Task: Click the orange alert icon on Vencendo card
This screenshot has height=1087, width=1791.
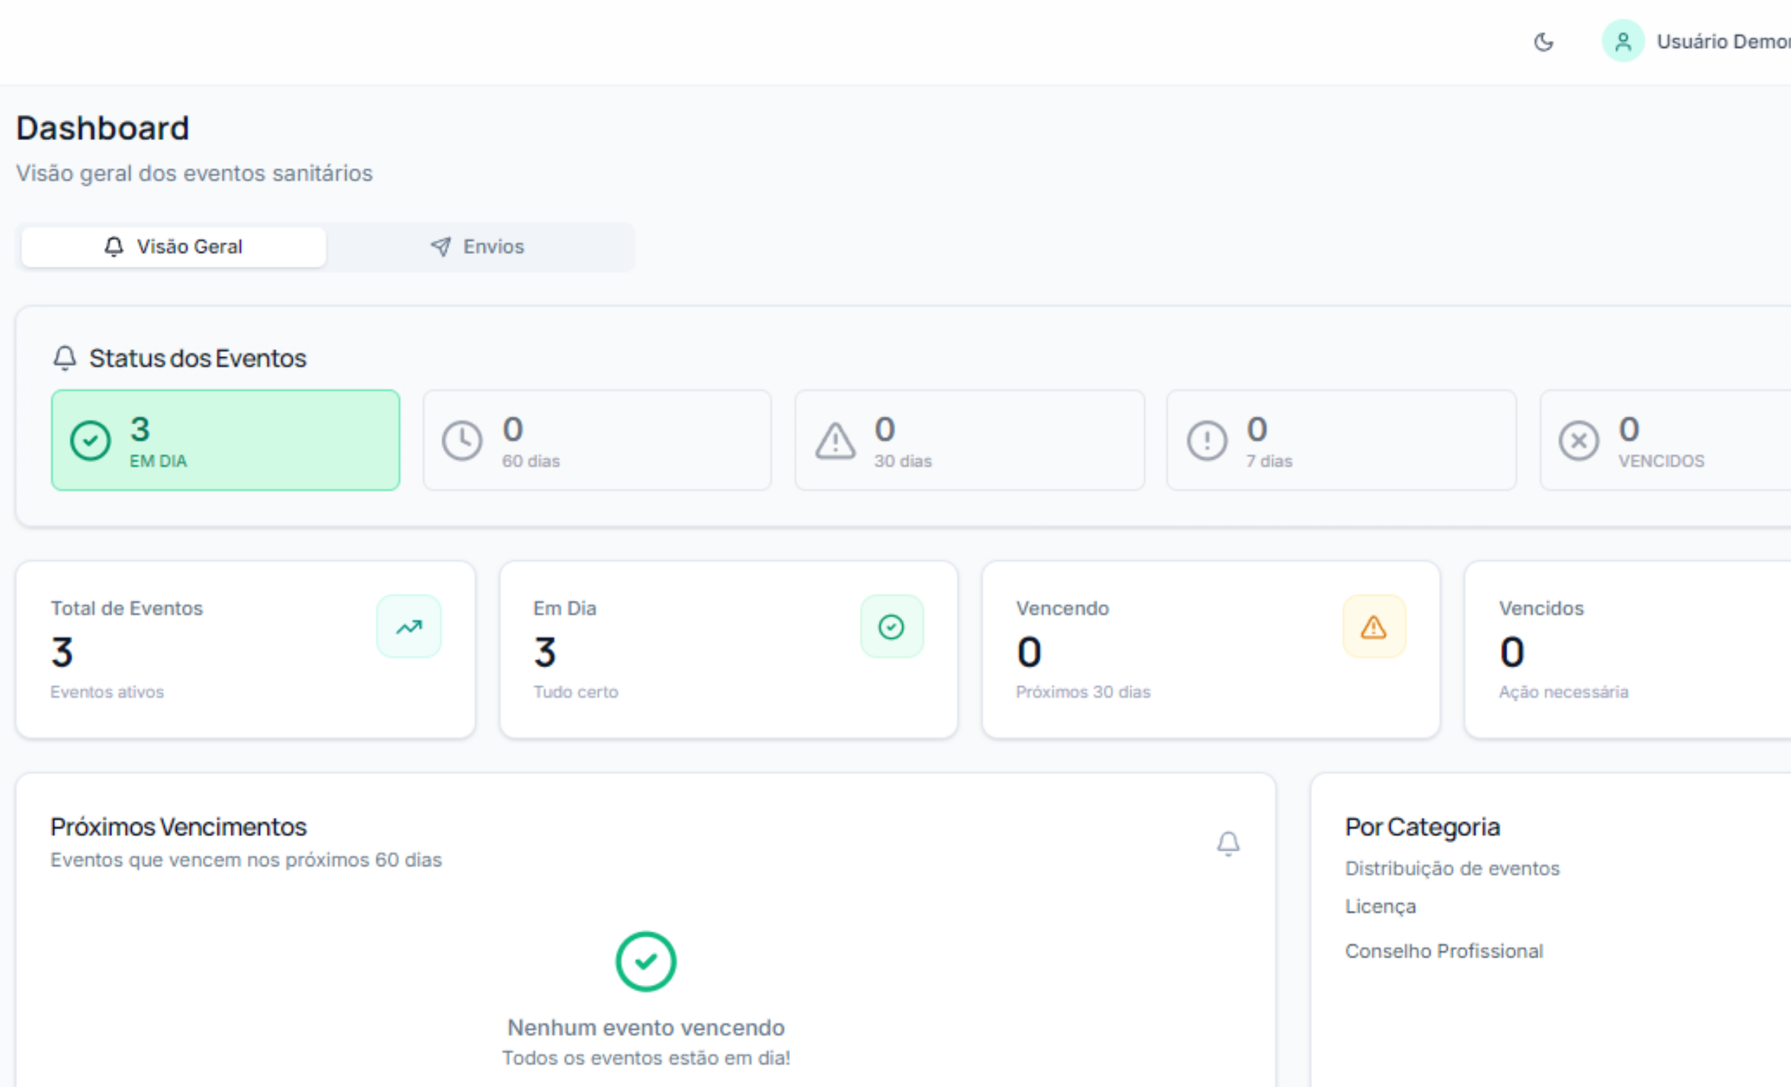Action: click(1374, 626)
